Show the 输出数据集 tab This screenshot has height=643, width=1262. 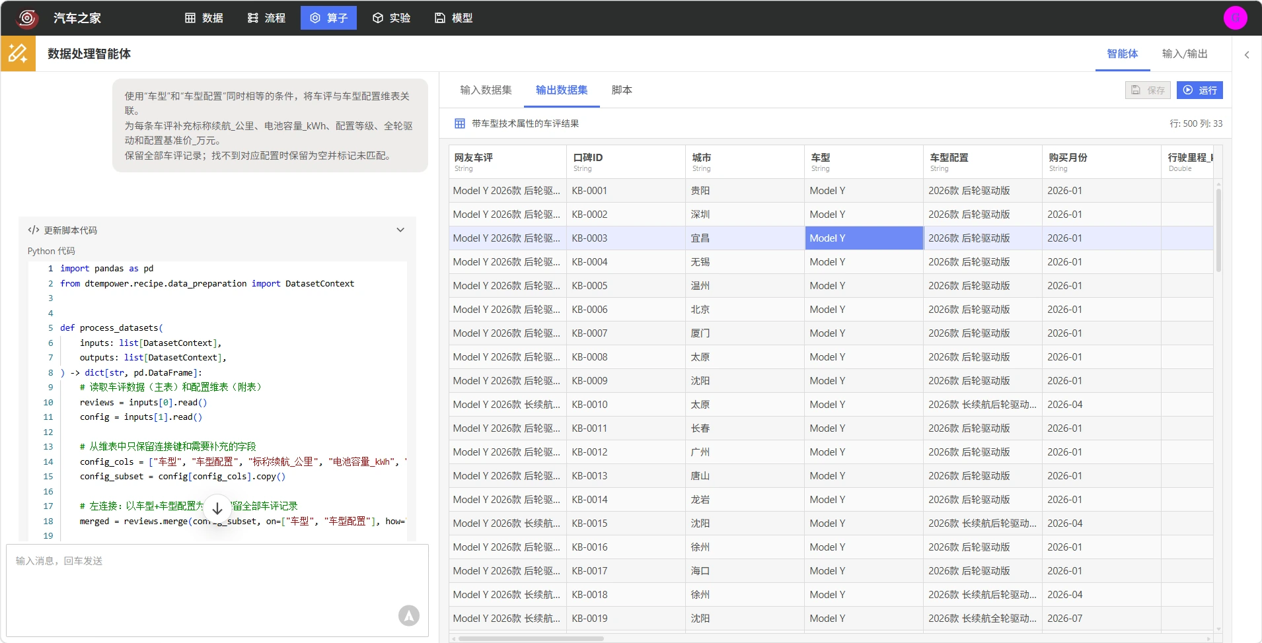pos(562,90)
